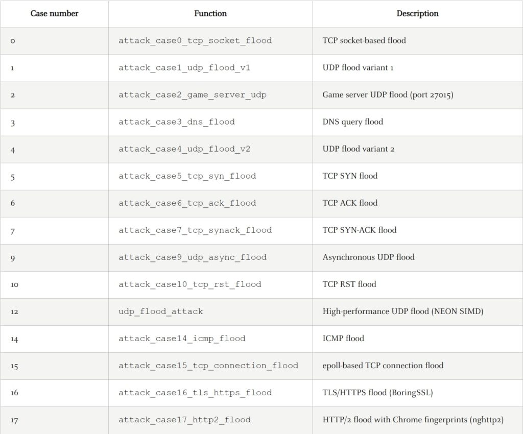Select the TCP RST flood description
The width and height of the screenshot is (523, 434).
click(x=349, y=284)
